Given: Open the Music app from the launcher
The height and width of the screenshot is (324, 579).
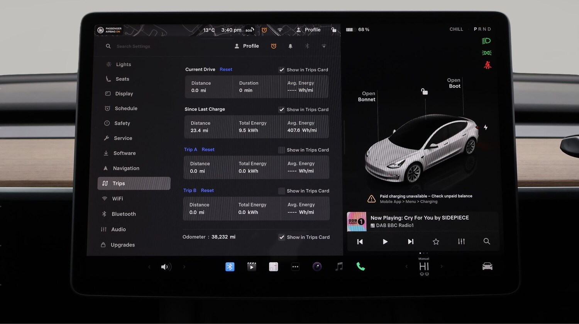Looking at the screenshot, I should point(339,266).
